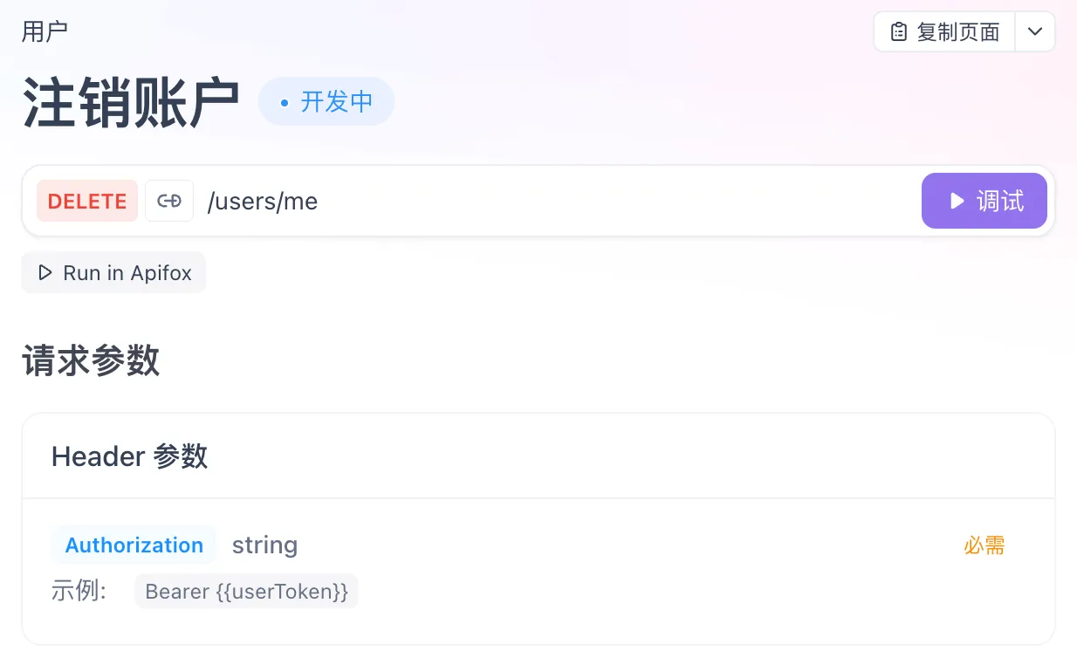The height and width of the screenshot is (658, 1077).
Task: Click the Bearer {{userToken}} example value
Action: [x=247, y=591]
